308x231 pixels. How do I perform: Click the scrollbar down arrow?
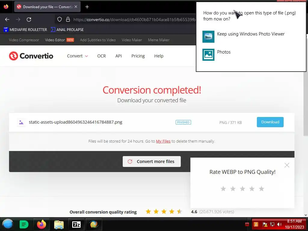click(306, 215)
